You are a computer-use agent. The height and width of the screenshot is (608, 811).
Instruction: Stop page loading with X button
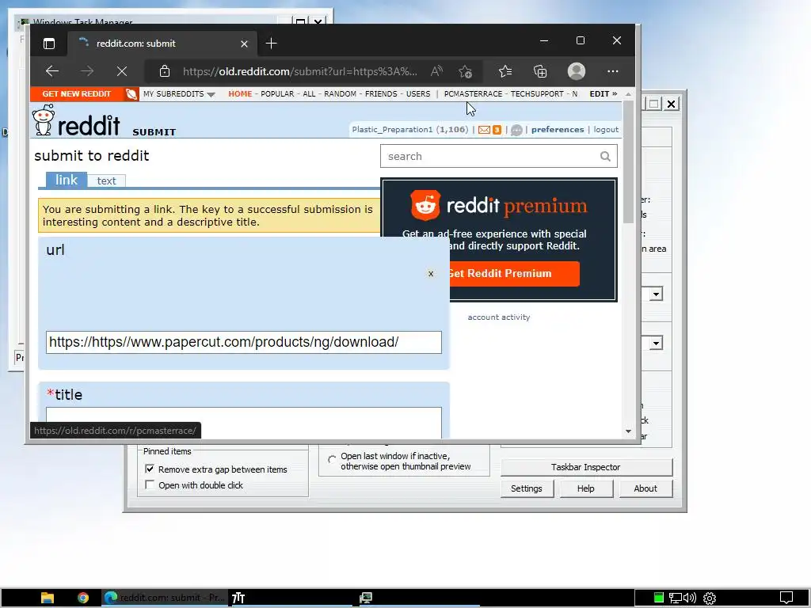pos(122,71)
